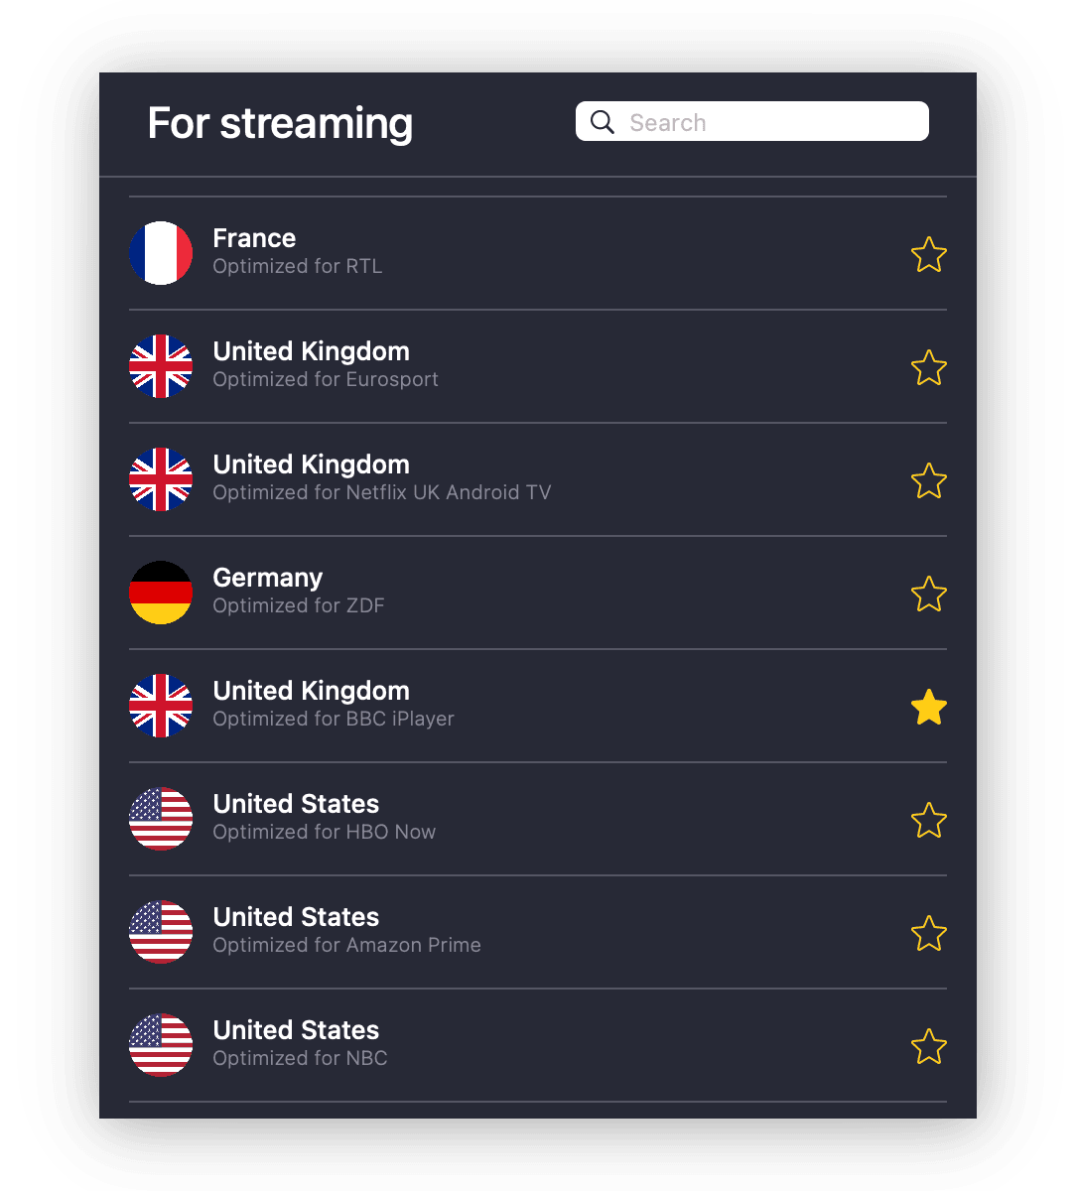Click US flag beside Amazon Prime entry
The height and width of the screenshot is (1191, 1076).
161,932
